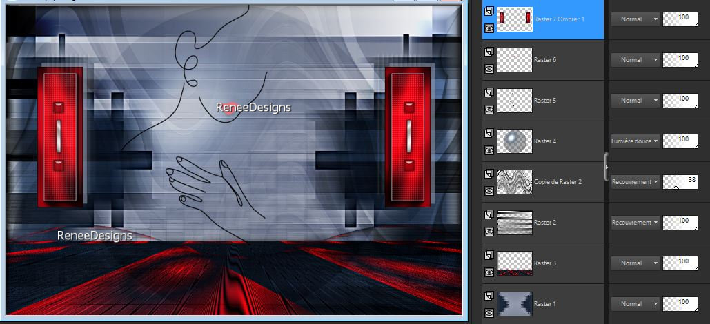Click layer name 'Raster 6'
This screenshot has width=710, height=324.
(545, 60)
